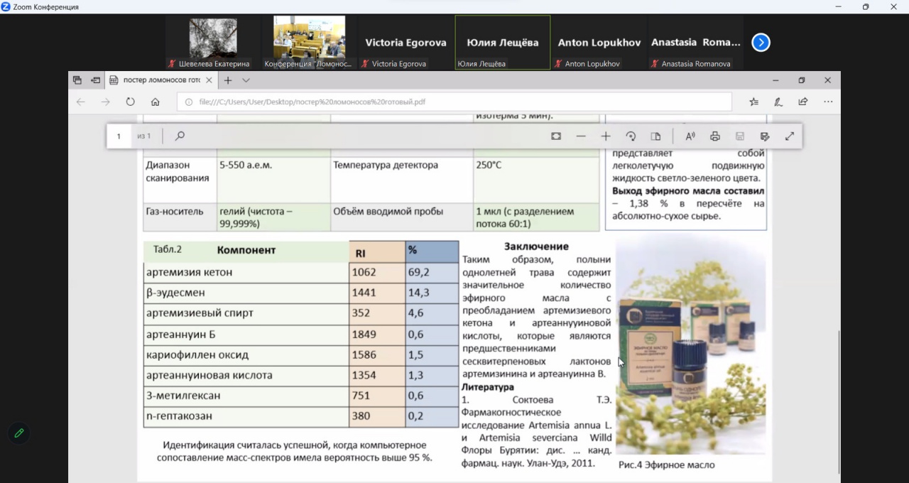Open the add notes pen tool
The height and width of the screenshot is (483, 909).
click(778, 102)
